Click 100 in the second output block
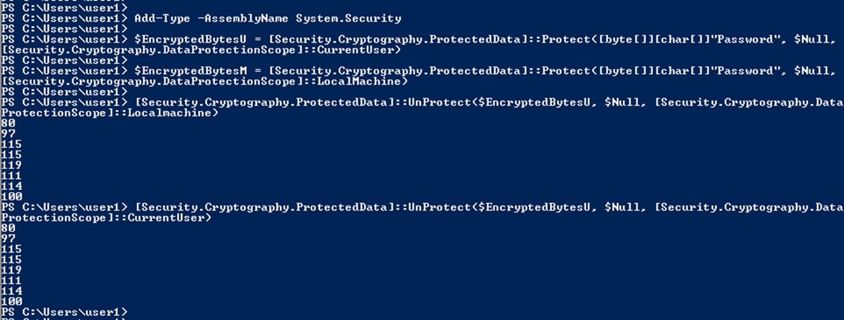The width and height of the screenshot is (844, 320). [12, 301]
